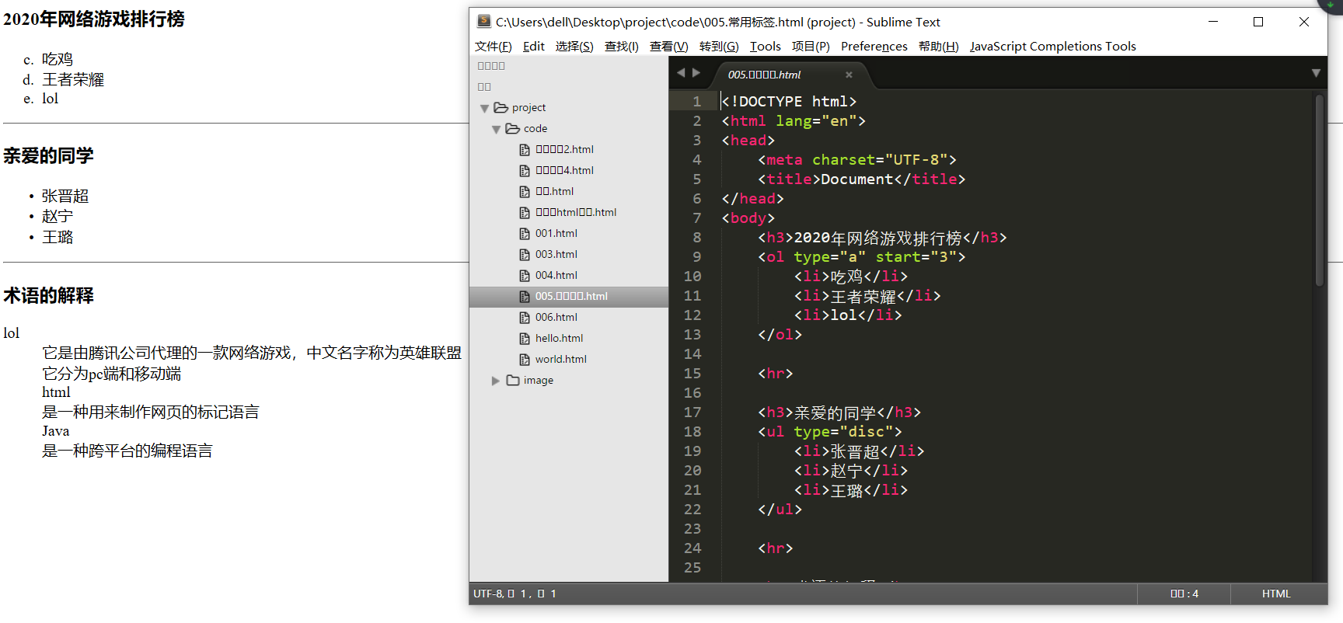Open the file ending in 2.html
Screen dimensions: 1343x623
tap(564, 149)
